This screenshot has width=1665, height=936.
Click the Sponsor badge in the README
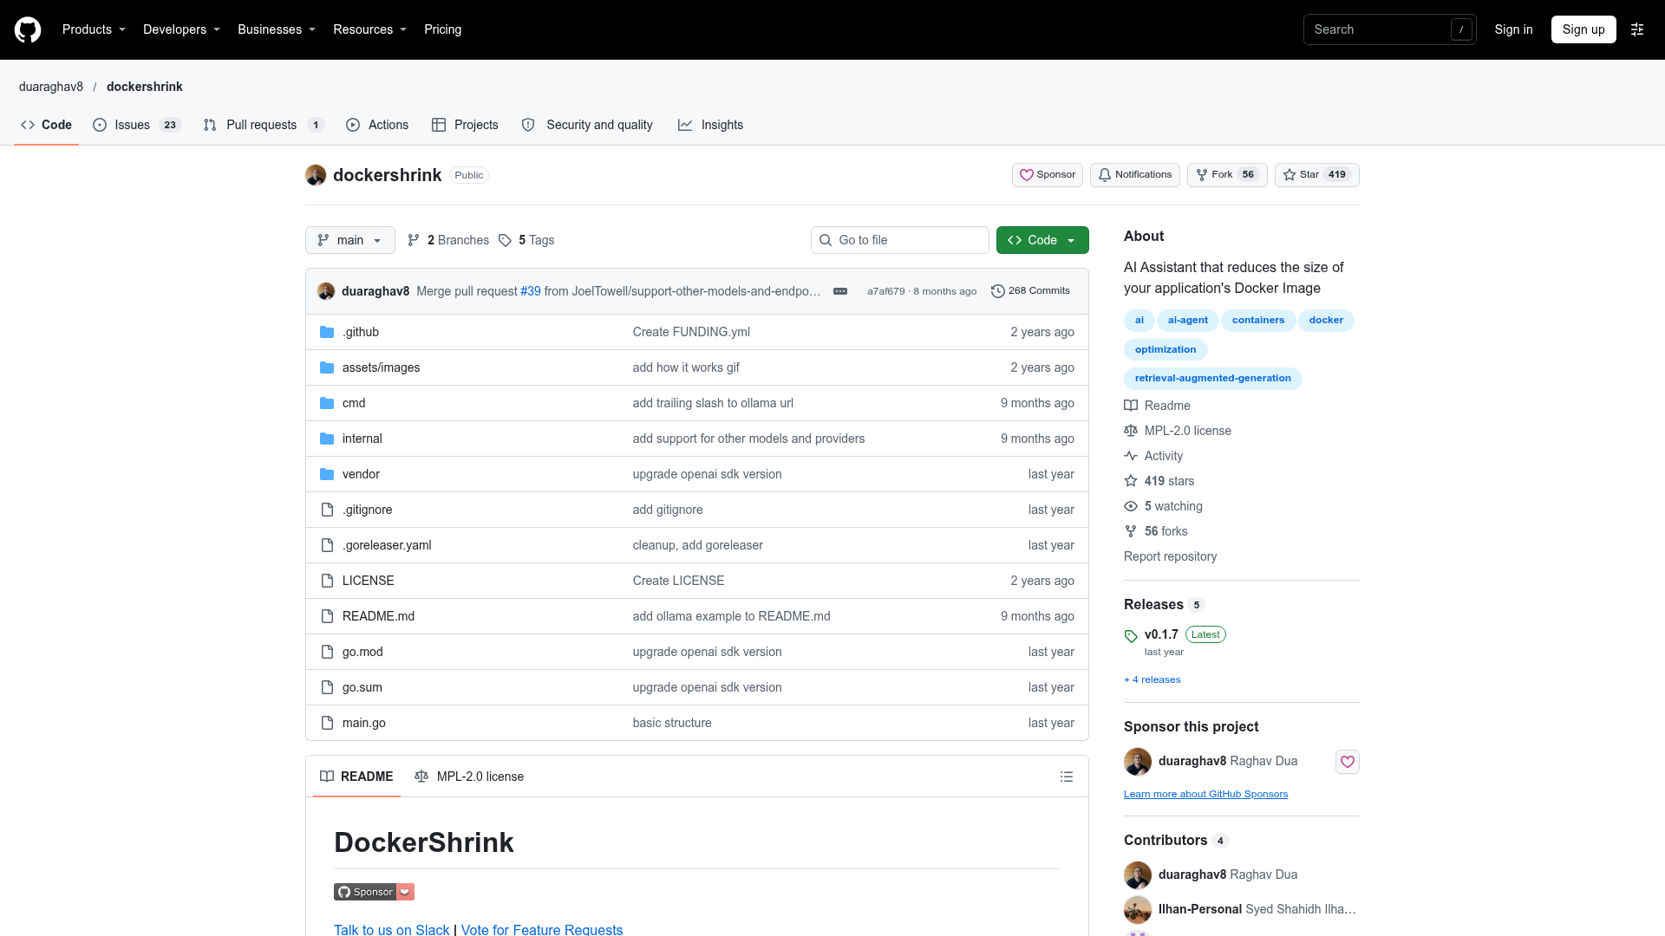pyautogui.click(x=374, y=892)
